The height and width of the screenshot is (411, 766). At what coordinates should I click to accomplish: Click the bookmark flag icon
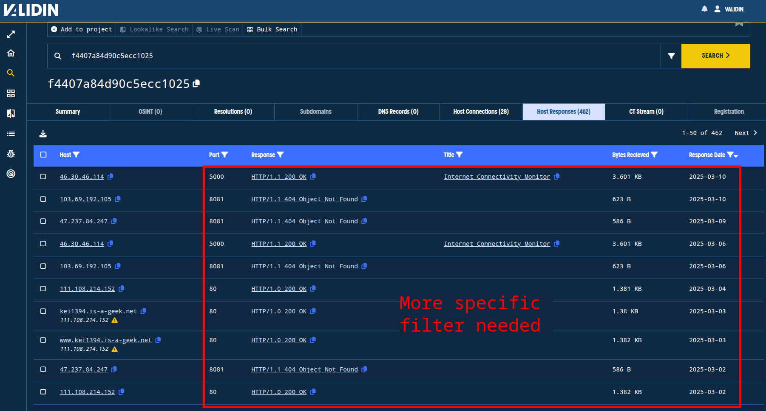click(739, 24)
